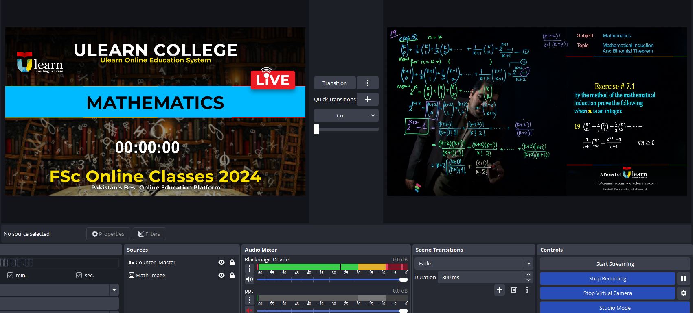Viewport: 693px width, 313px height.
Task: Add a quick transition with the plus icon
Action: [x=368, y=99]
